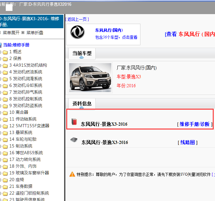Click folder icon for 19 玻璃及车窗举升器
Image resolution: width=215 pixels, height=201 pixels.
pyautogui.click(x=5, y=173)
